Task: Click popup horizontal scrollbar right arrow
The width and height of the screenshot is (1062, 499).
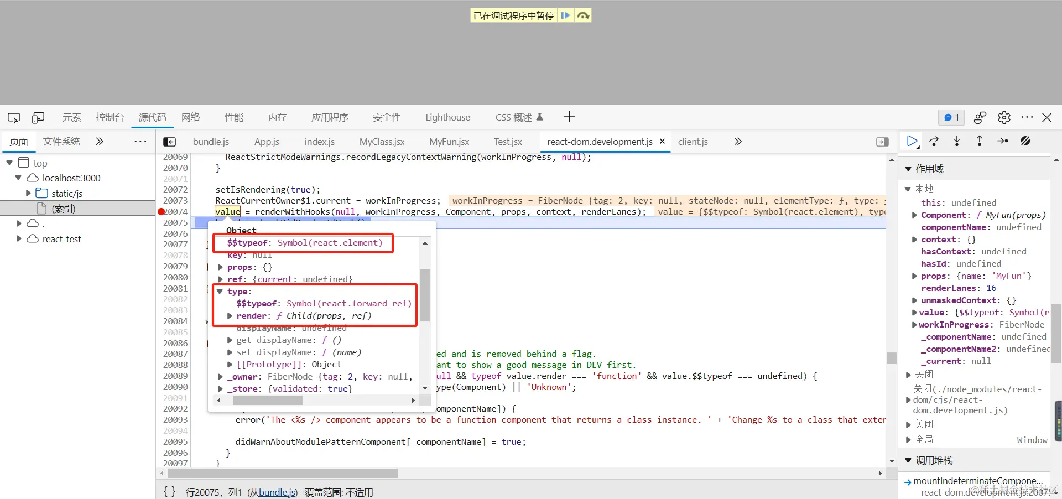Action: click(x=413, y=400)
